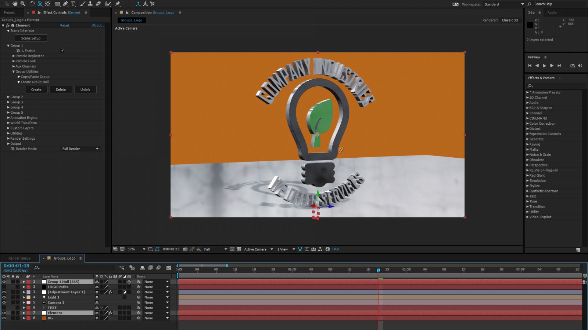Select the Puppet Pin tool
This screenshot has height=330, width=588.
pos(118,4)
